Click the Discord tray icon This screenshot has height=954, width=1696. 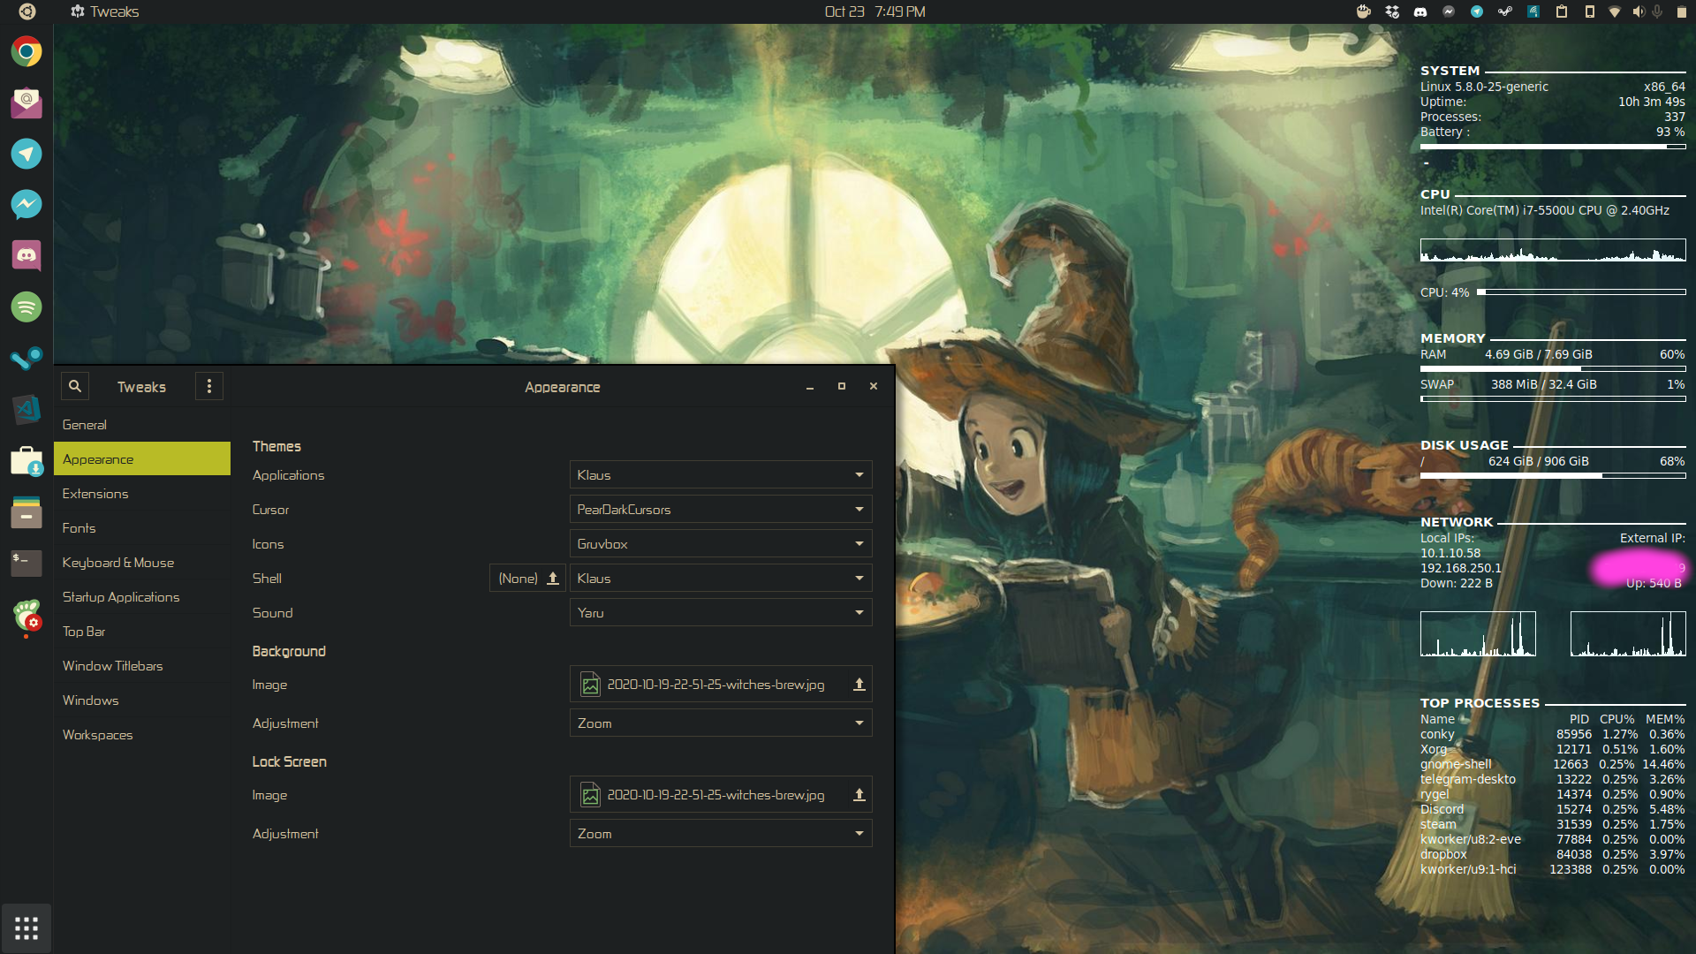[x=1420, y=11]
